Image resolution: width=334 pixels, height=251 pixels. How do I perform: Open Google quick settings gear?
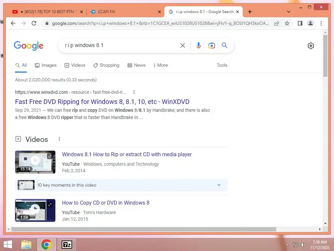point(311,45)
